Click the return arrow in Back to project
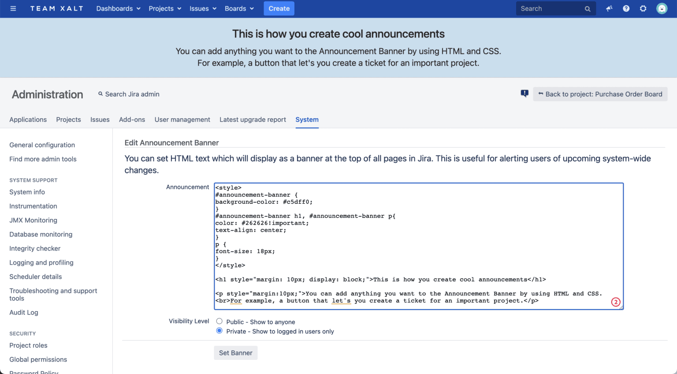 [x=541, y=94]
